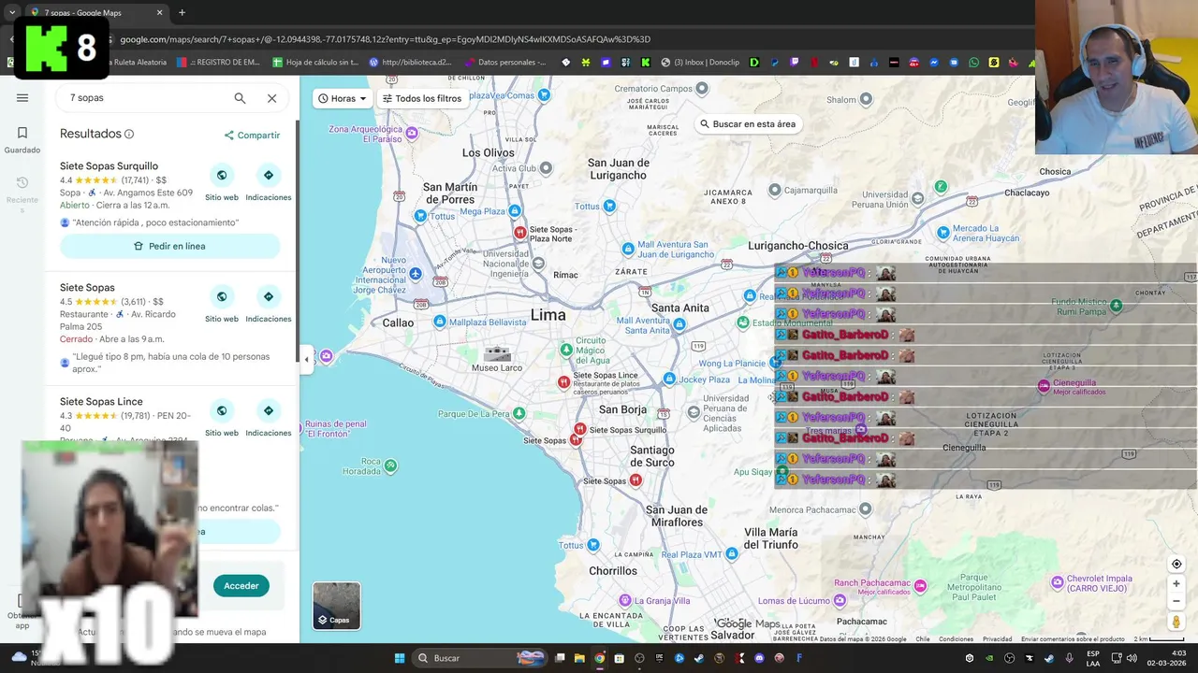
Task: Open the (3) Inbox | Donoclip bookmark
Action: coord(701,63)
